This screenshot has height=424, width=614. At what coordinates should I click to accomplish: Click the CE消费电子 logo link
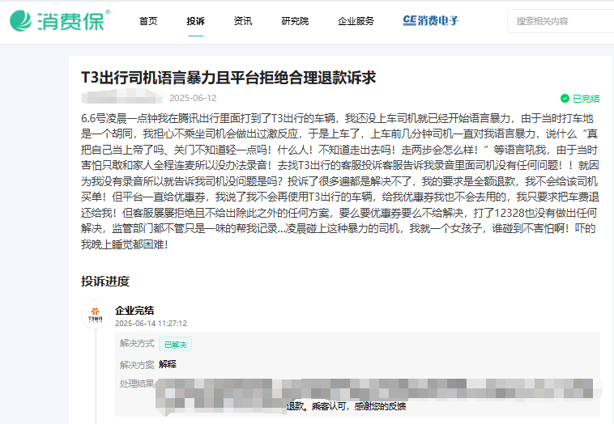[x=430, y=21]
